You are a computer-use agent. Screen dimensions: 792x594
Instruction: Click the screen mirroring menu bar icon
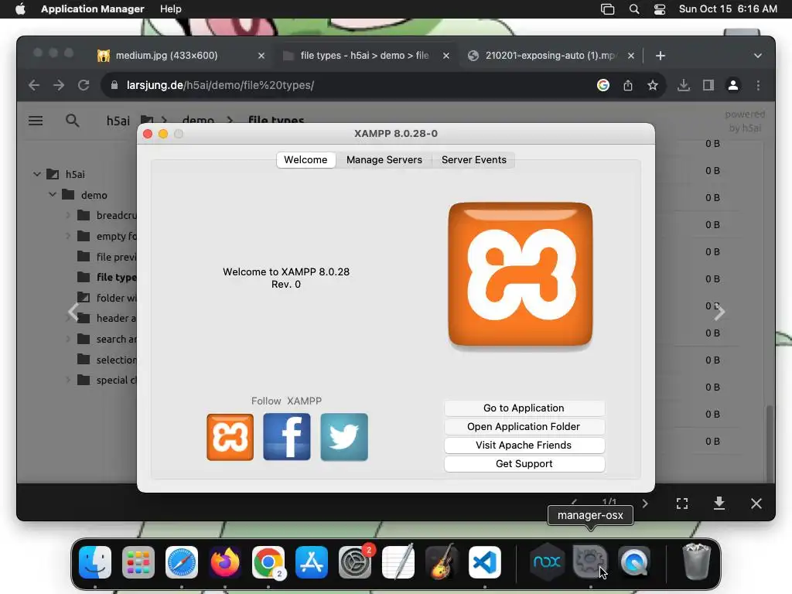pos(608,9)
